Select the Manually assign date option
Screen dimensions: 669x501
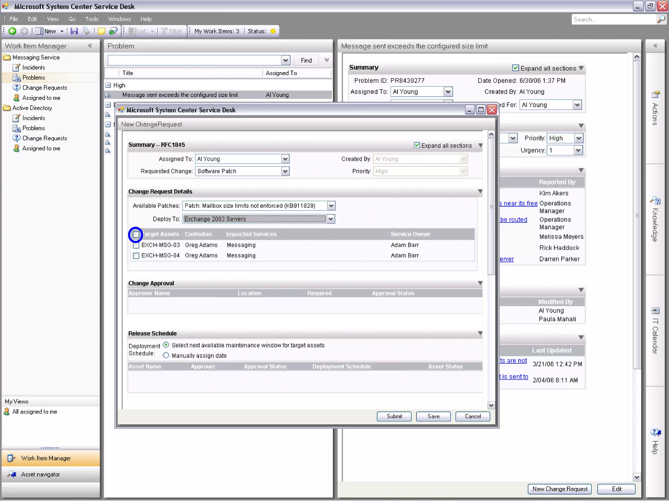[166, 356]
